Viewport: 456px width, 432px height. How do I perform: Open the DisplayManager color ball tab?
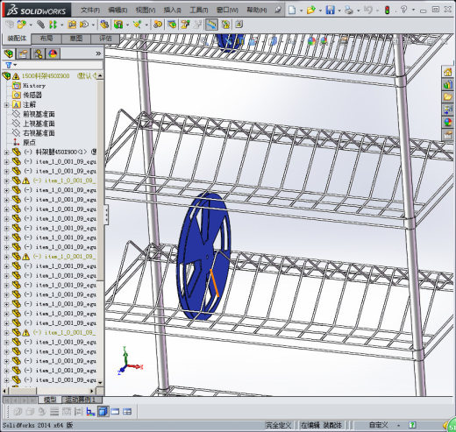53,53
